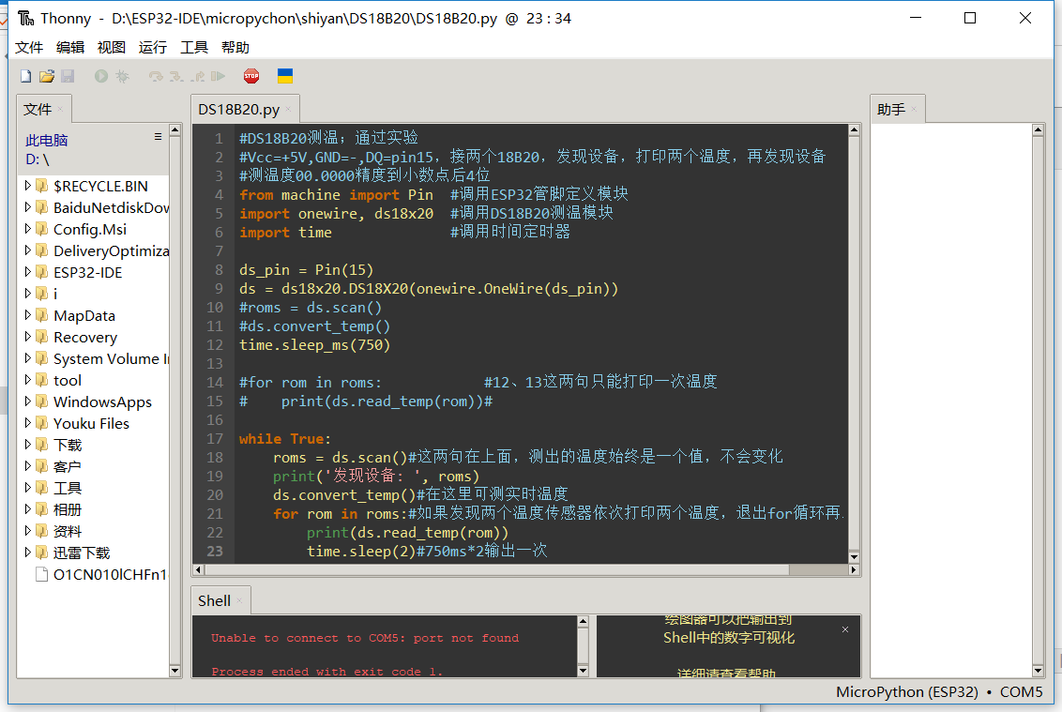Open the 工具 menu

pos(194,47)
